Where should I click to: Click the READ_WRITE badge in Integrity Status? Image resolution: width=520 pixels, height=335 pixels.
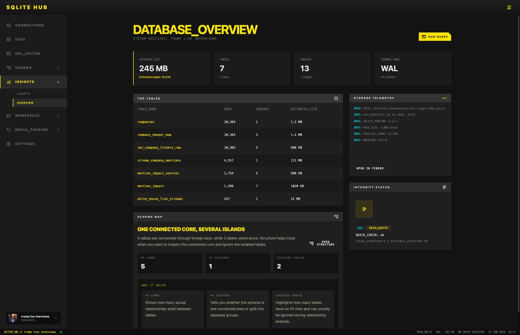click(x=378, y=228)
